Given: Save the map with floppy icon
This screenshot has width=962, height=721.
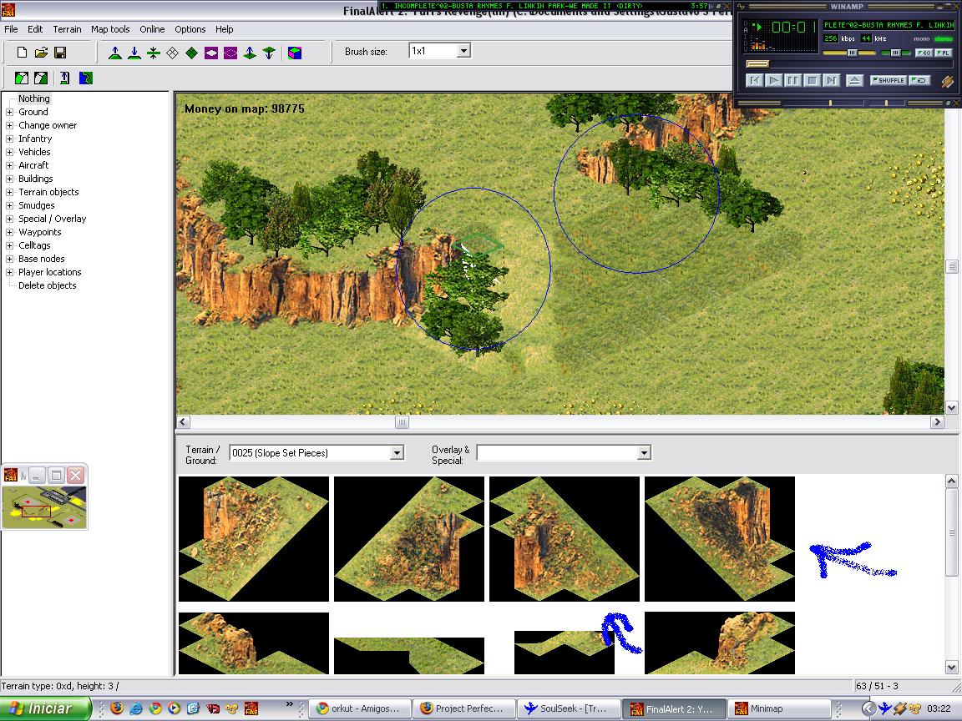Looking at the screenshot, I should coord(60,53).
